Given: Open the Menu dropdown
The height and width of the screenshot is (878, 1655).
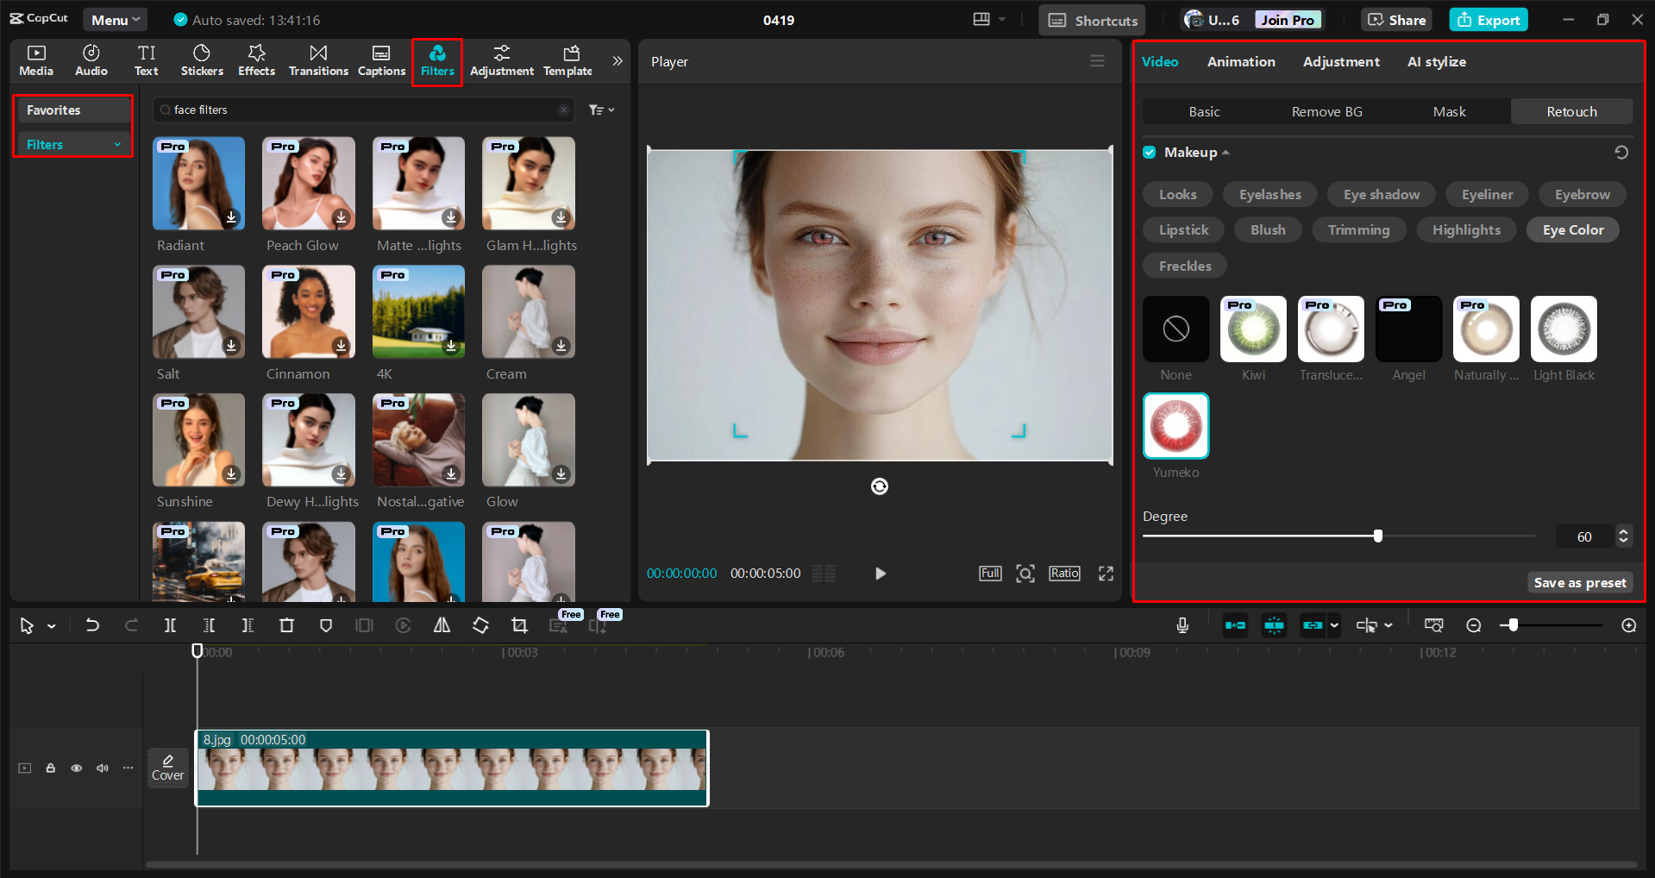Looking at the screenshot, I should [115, 20].
